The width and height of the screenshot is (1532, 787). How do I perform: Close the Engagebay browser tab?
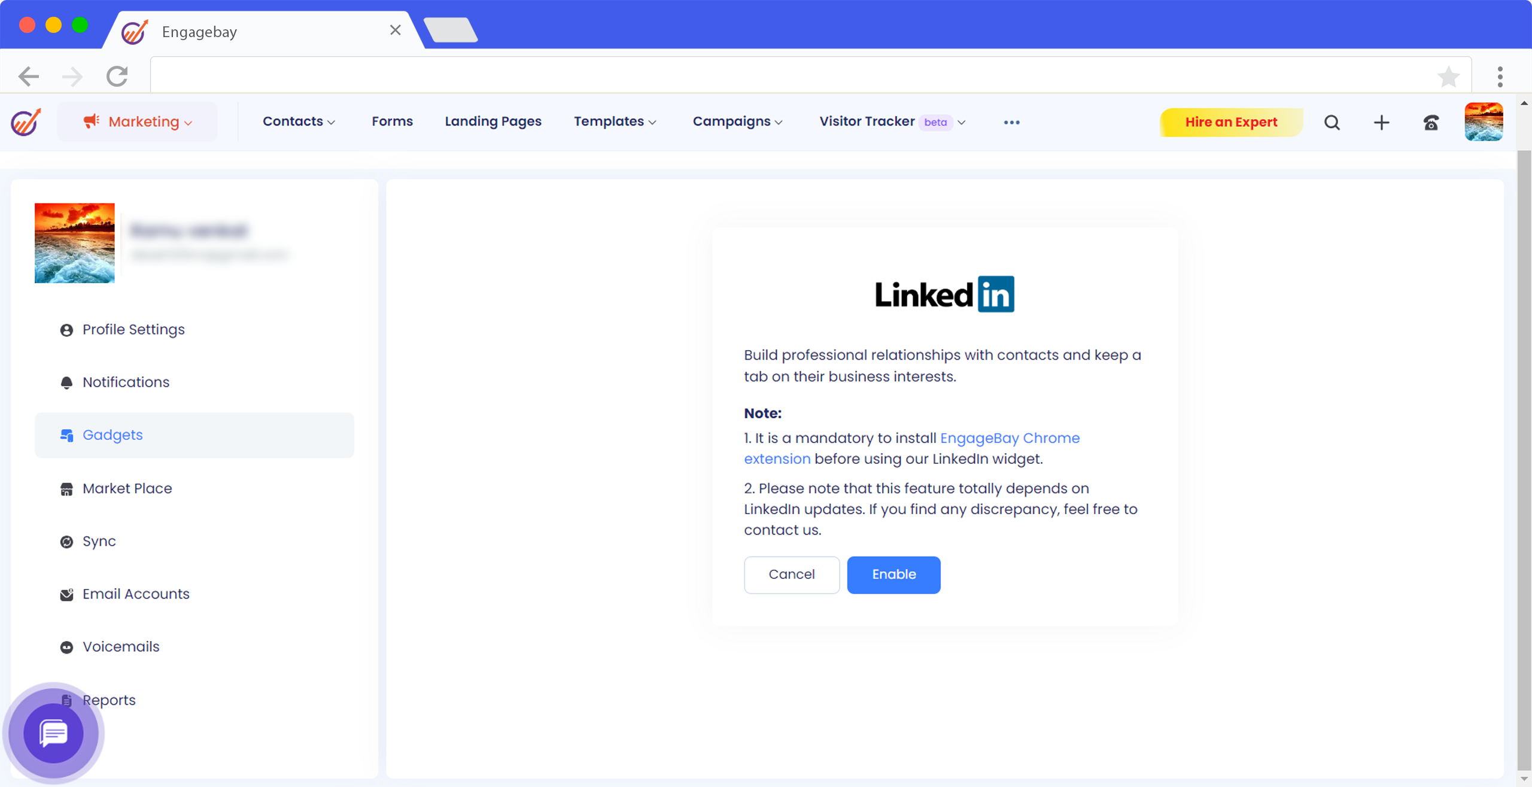(x=395, y=30)
